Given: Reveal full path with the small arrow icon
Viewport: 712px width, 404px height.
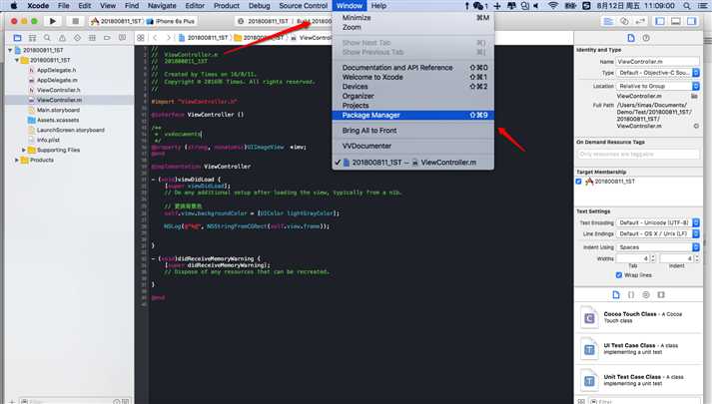Looking at the screenshot, I should tap(696, 126).
